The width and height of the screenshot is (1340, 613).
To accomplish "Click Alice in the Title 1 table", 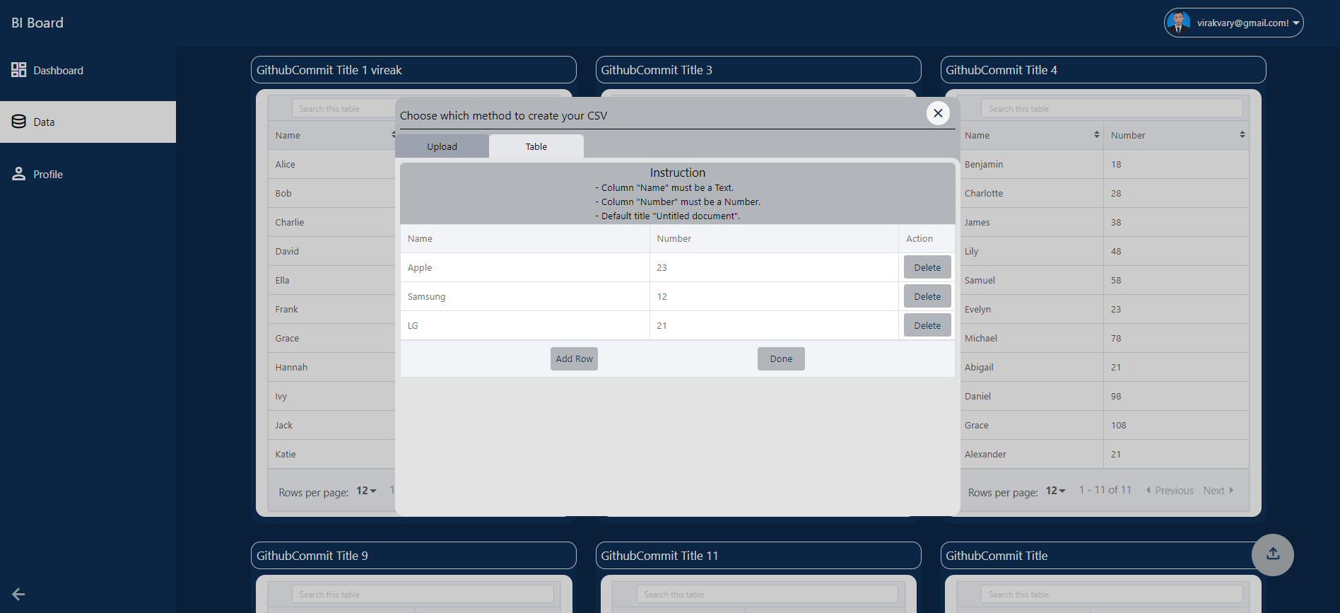I will click(286, 164).
